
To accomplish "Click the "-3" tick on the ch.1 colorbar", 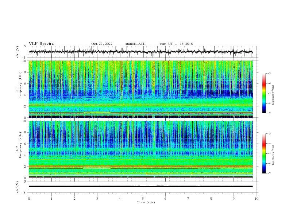I will click(269, 73).
